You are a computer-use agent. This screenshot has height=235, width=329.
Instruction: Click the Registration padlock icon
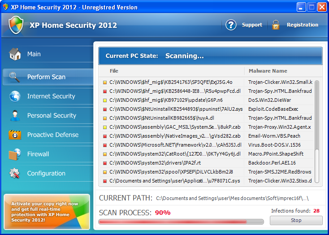(276, 25)
